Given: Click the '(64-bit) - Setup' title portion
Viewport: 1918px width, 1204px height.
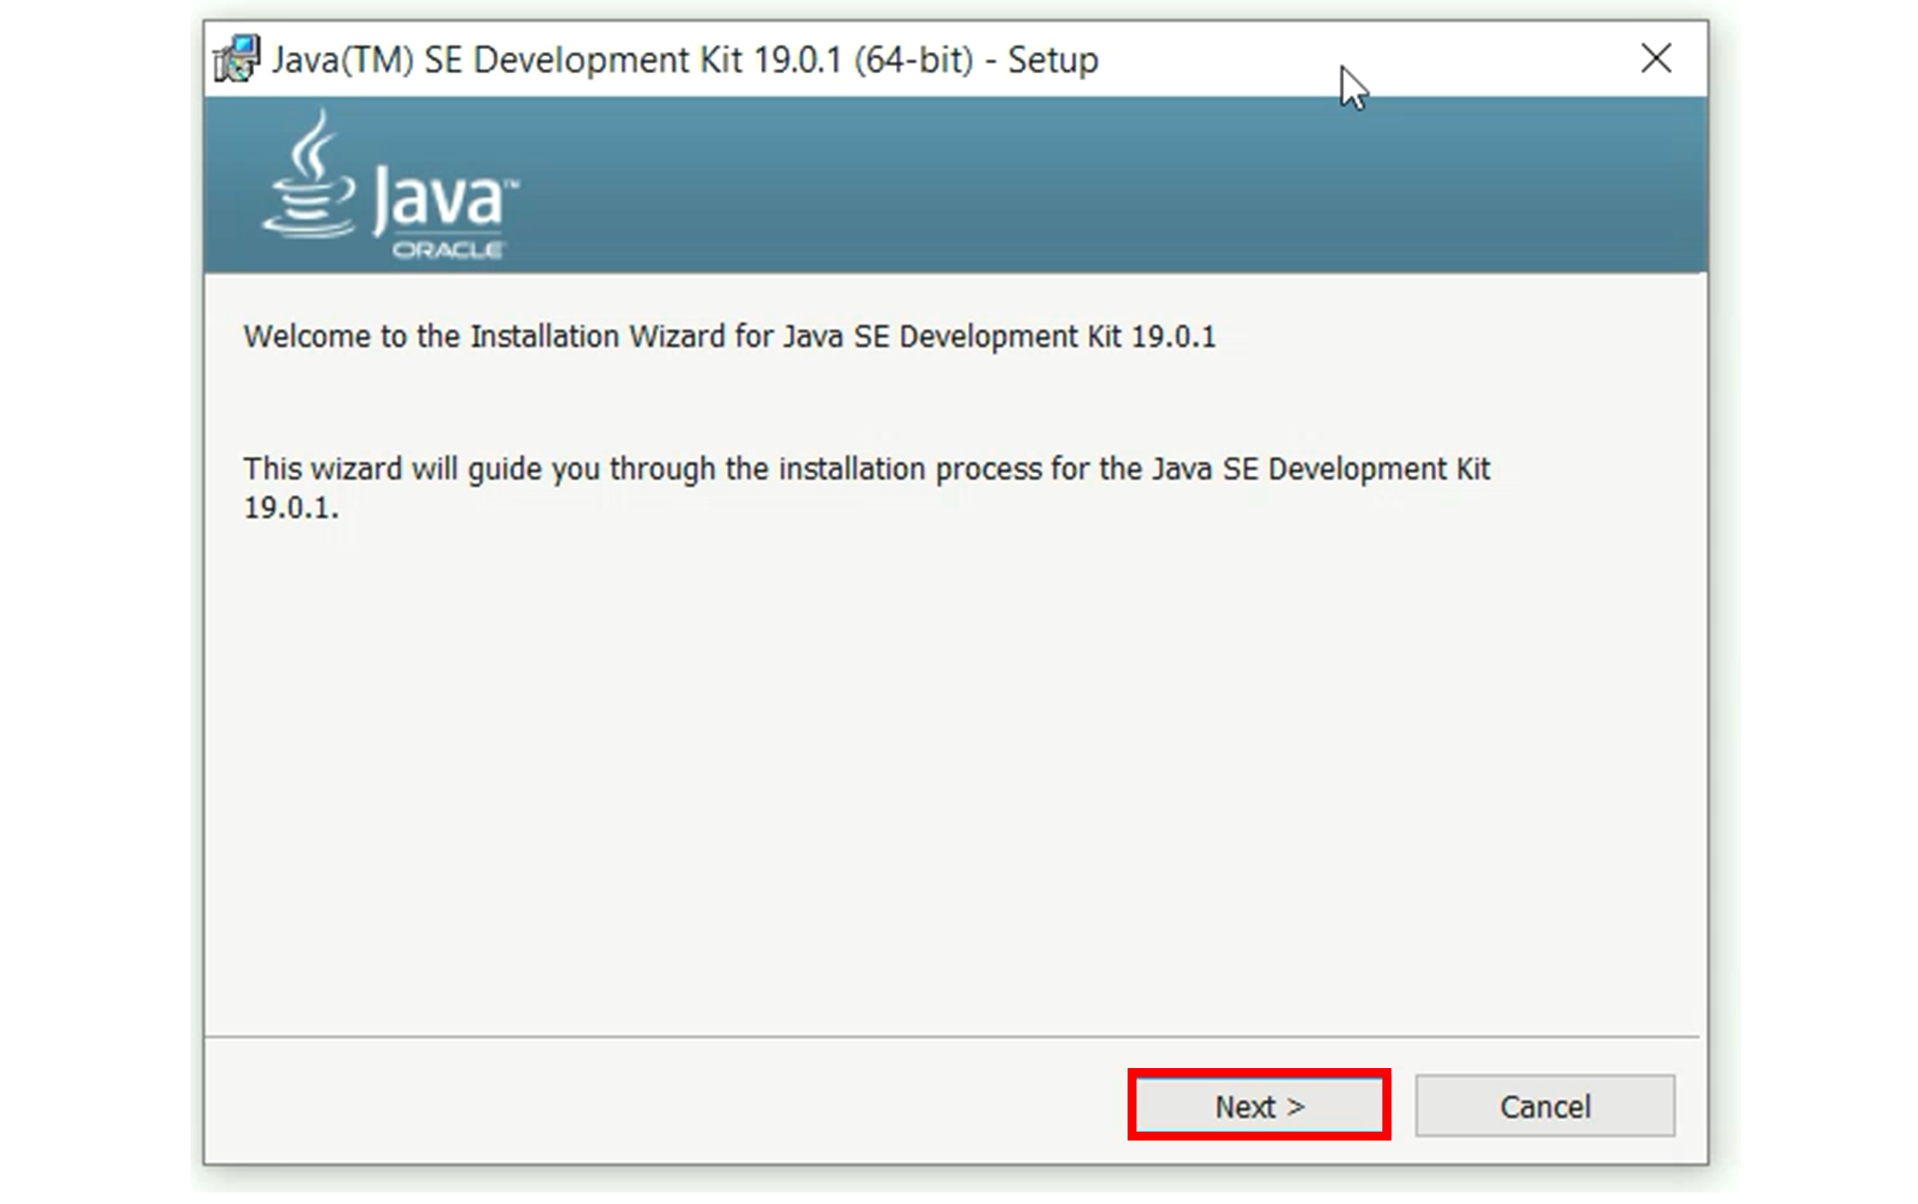Looking at the screenshot, I should [x=975, y=60].
